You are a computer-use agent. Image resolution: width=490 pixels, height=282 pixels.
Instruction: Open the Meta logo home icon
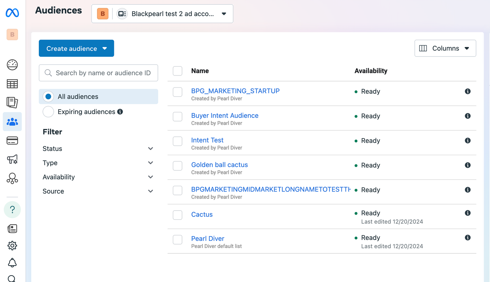pyautogui.click(x=12, y=13)
